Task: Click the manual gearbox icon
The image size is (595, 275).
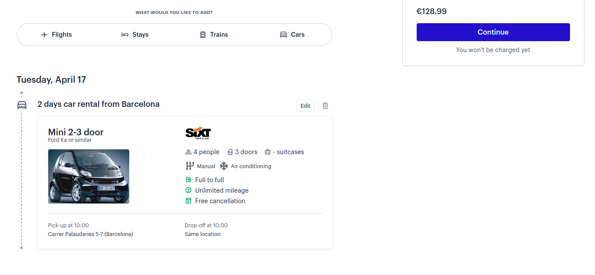Action: pyautogui.click(x=190, y=166)
